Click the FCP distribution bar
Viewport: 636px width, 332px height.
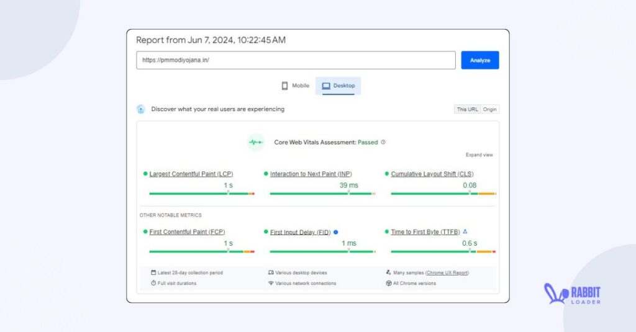[202, 252]
